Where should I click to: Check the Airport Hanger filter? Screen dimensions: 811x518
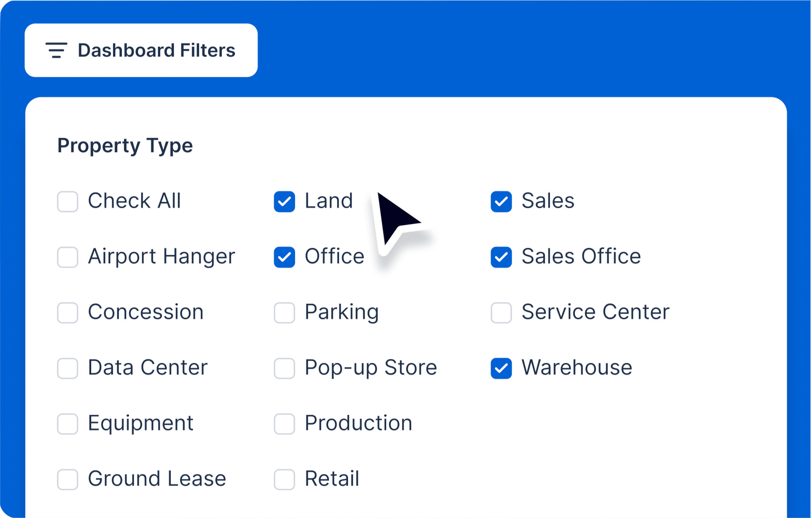click(x=67, y=257)
